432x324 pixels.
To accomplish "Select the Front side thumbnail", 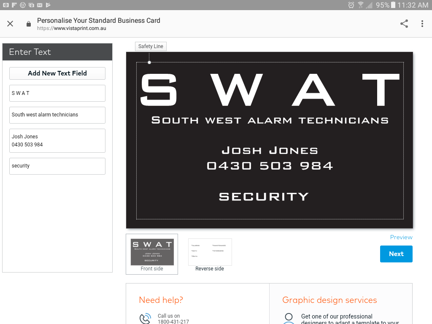I will point(152,254).
